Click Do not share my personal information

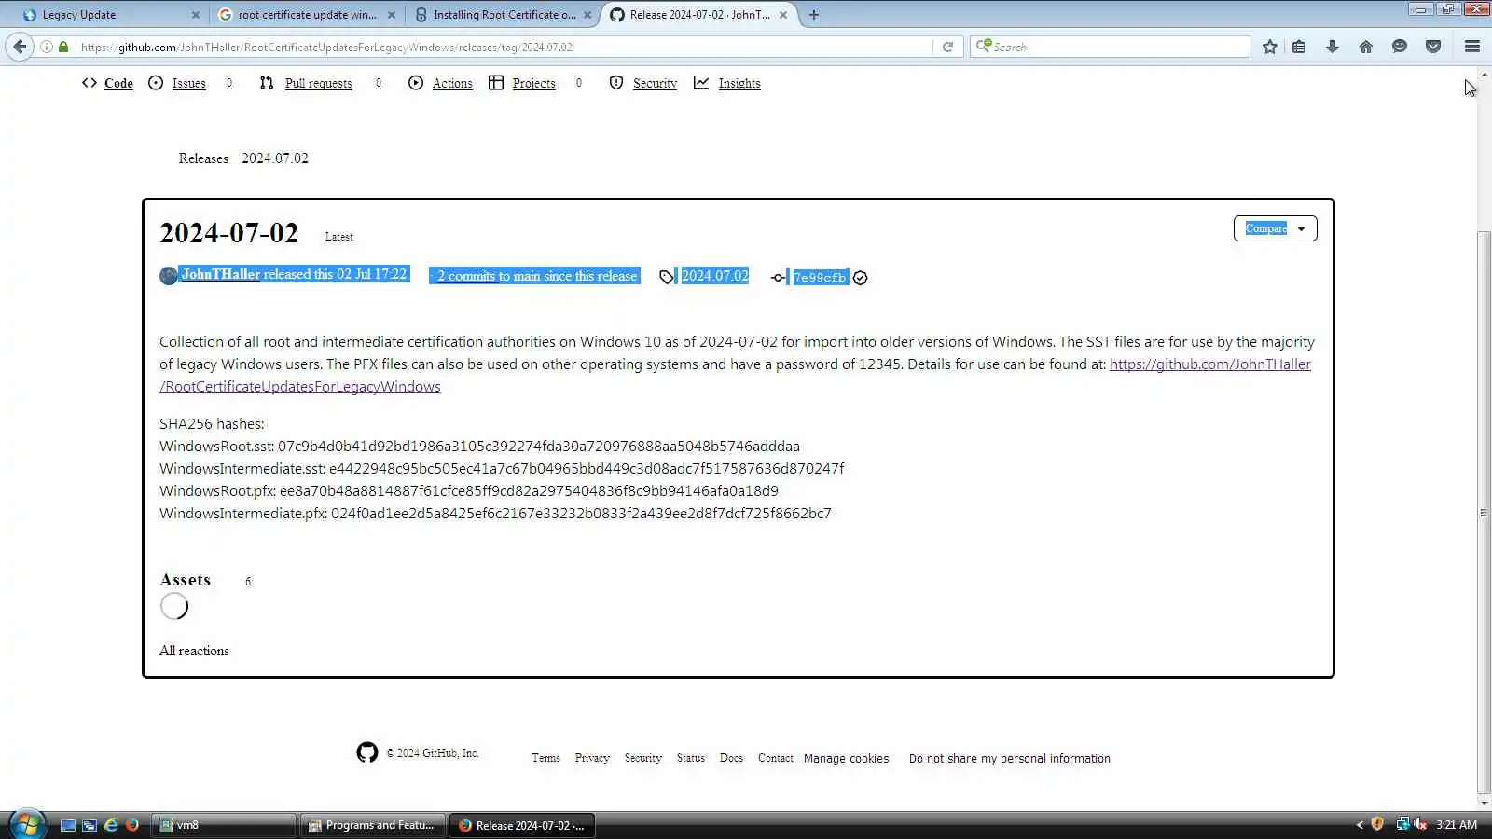1009,759
